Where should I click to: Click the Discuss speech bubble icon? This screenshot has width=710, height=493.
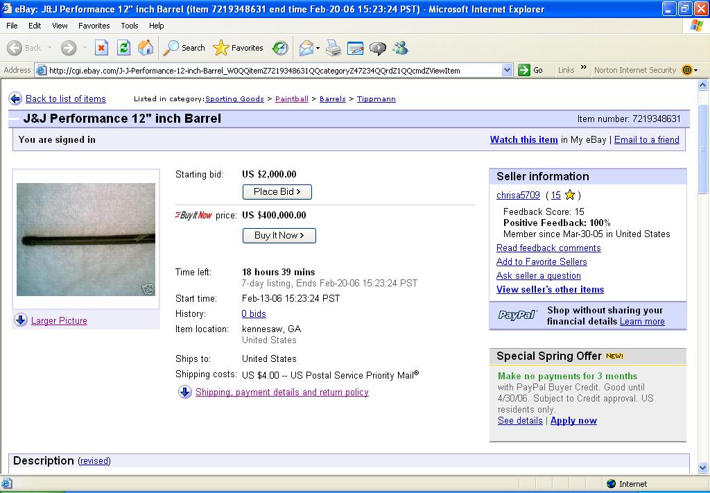[x=377, y=48]
